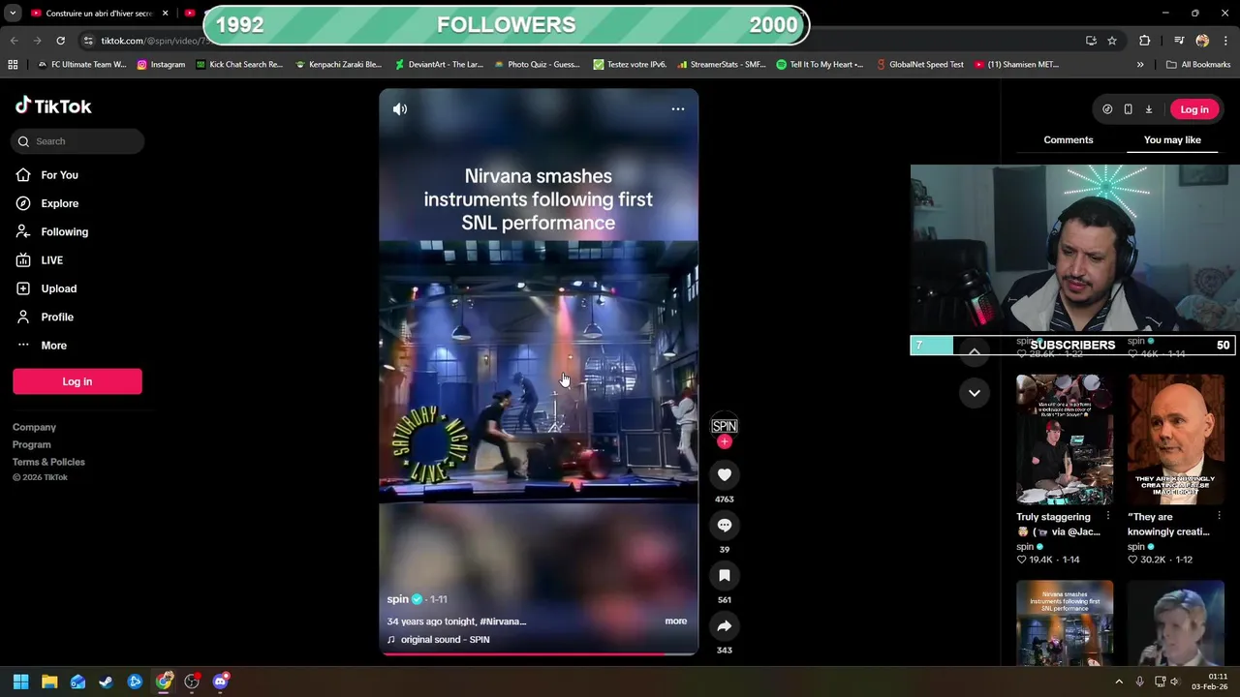Open 'They are knowingly creati...' video thumbnail
1240x697 pixels.
[x=1176, y=439]
